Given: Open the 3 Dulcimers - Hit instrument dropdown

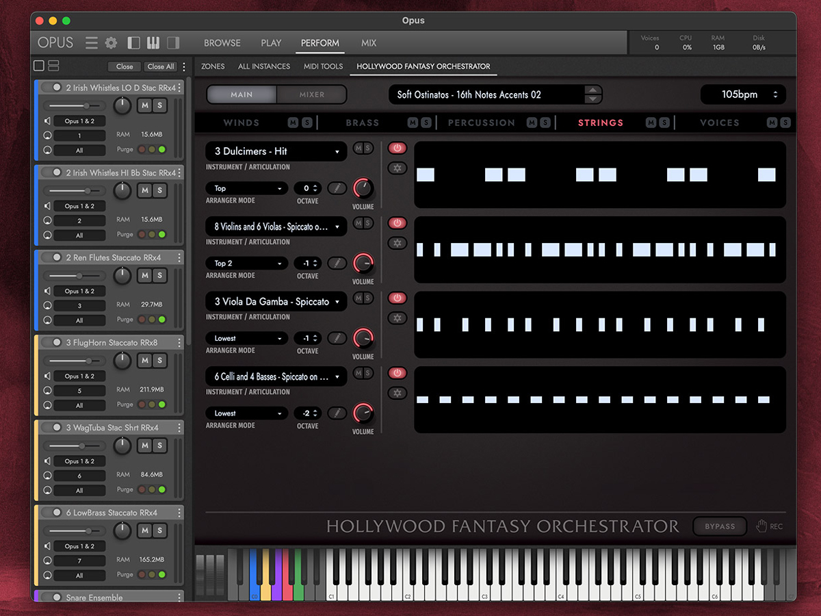Looking at the screenshot, I should click(276, 151).
